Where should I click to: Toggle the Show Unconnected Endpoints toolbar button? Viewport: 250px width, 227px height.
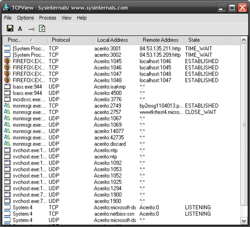click(31, 29)
